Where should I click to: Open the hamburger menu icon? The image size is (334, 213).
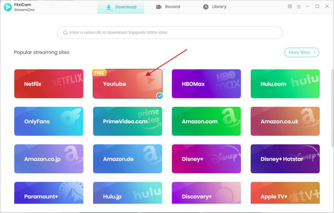pyautogui.click(x=299, y=7)
